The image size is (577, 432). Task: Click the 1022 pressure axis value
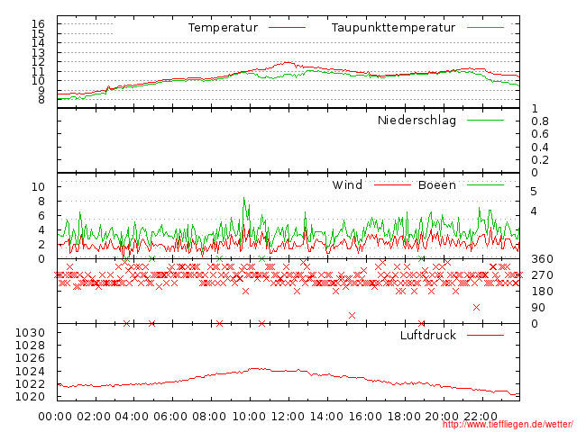30,384
